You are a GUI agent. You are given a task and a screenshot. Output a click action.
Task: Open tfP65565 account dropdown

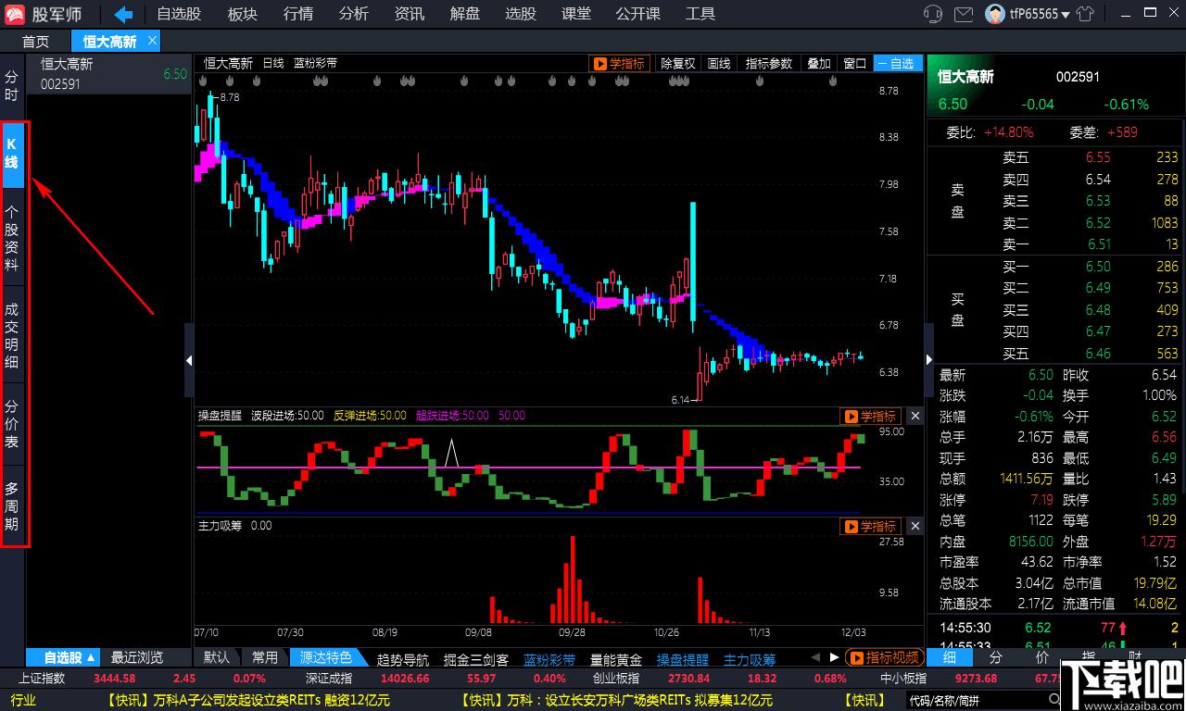(1039, 14)
